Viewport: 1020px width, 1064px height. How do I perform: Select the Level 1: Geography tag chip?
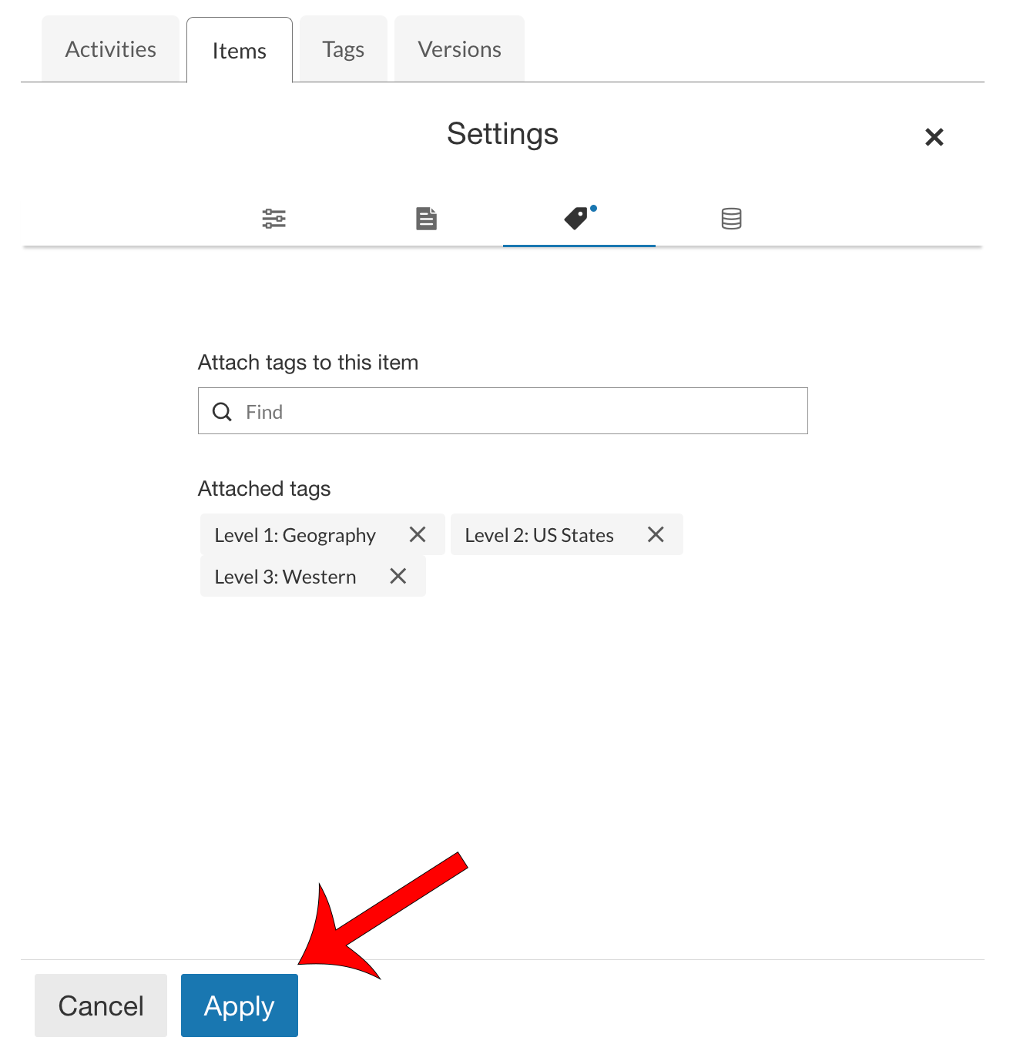tap(295, 534)
